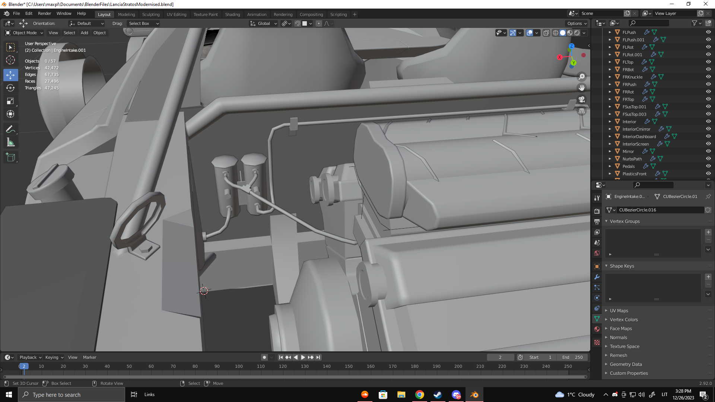The width and height of the screenshot is (715, 402).
Task: Expand the NurbsPath outliner item
Action: tap(610, 159)
